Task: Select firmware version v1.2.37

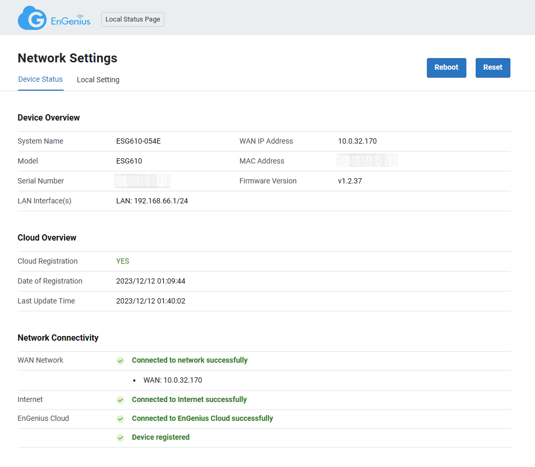Action: pyautogui.click(x=350, y=181)
